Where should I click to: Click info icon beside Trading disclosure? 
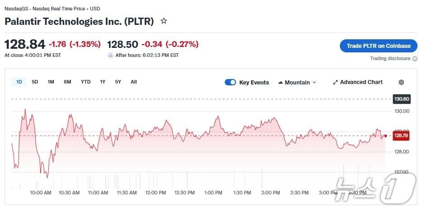click(x=414, y=59)
